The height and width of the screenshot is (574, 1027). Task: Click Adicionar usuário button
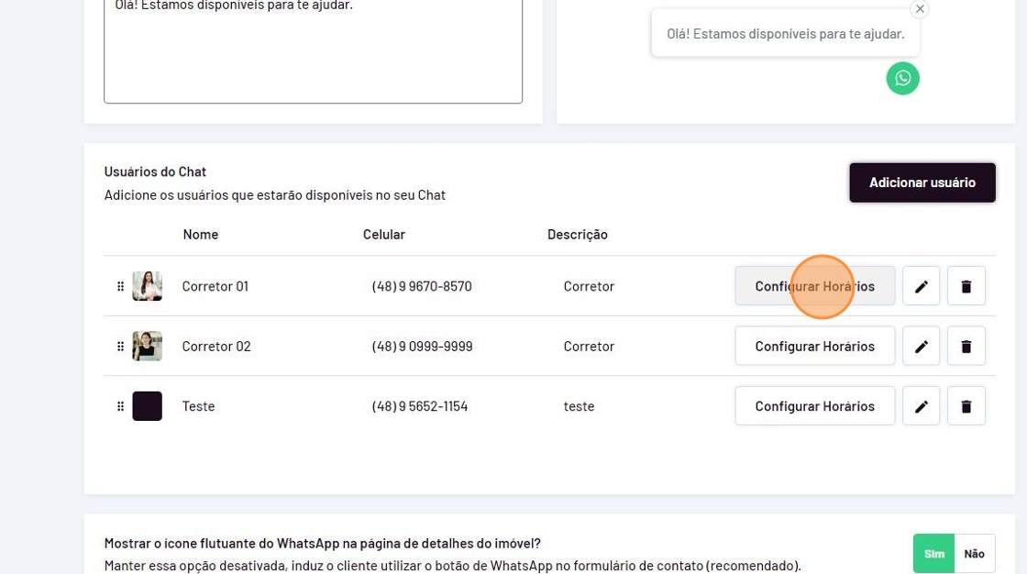(922, 182)
